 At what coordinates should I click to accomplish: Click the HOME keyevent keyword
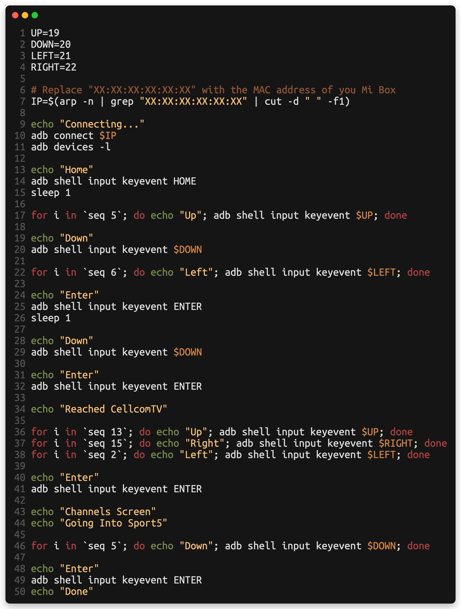185,181
